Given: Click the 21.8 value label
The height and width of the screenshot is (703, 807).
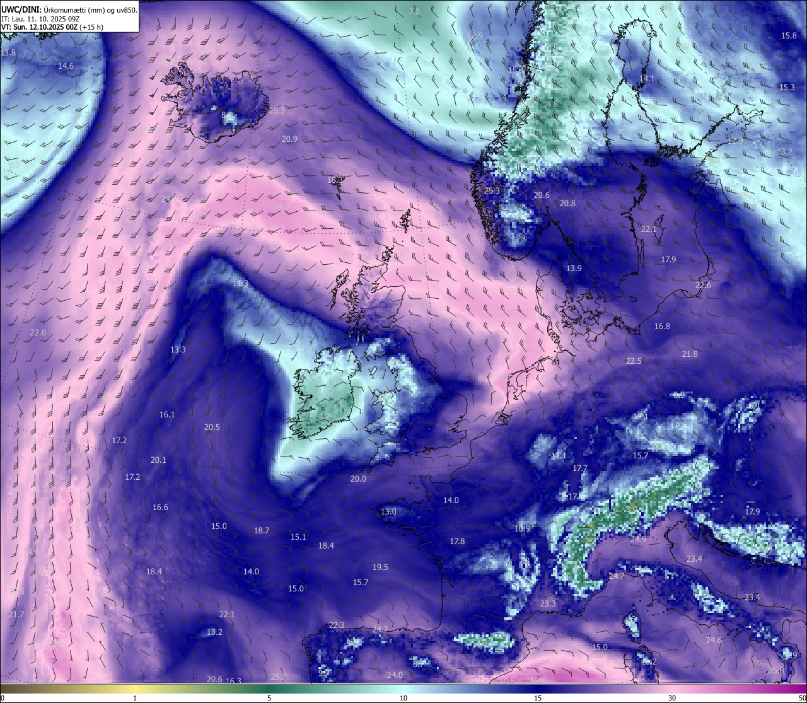Looking at the screenshot, I should click(690, 354).
